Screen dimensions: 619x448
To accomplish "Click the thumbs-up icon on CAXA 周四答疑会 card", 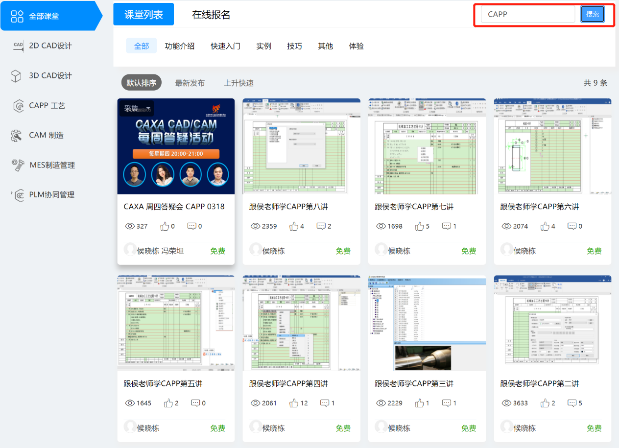I will (x=165, y=226).
